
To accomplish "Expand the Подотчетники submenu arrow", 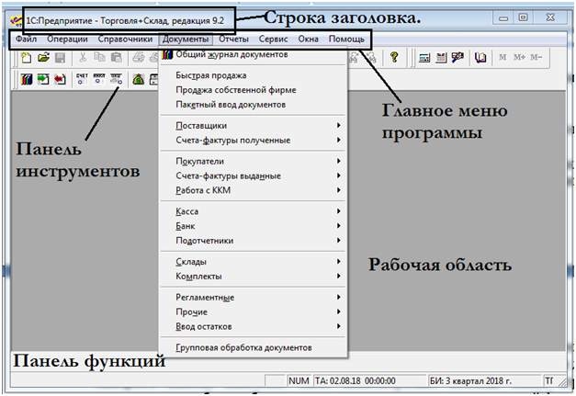I will 338,241.
